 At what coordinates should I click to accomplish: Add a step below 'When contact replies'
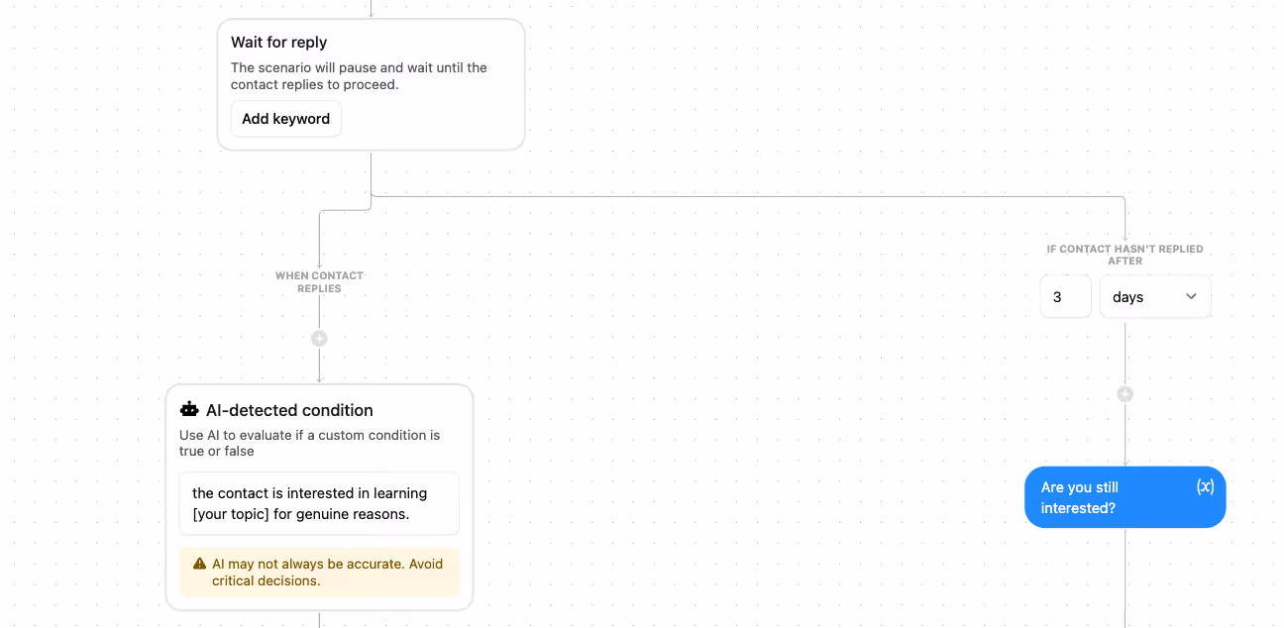[x=319, y=338]
